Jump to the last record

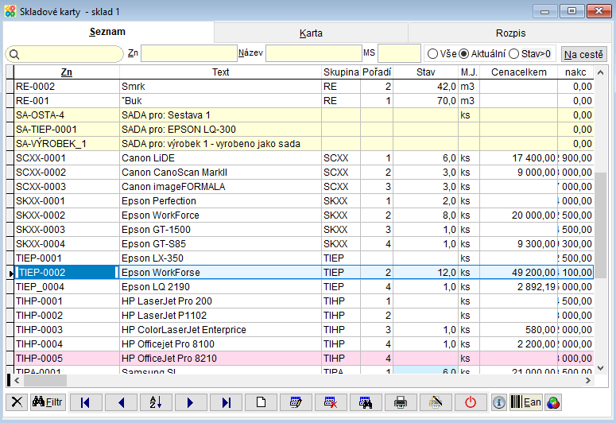click(x=226, y=402)
